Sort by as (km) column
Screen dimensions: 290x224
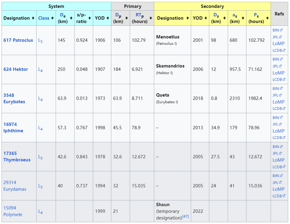(x=243, y=18)
